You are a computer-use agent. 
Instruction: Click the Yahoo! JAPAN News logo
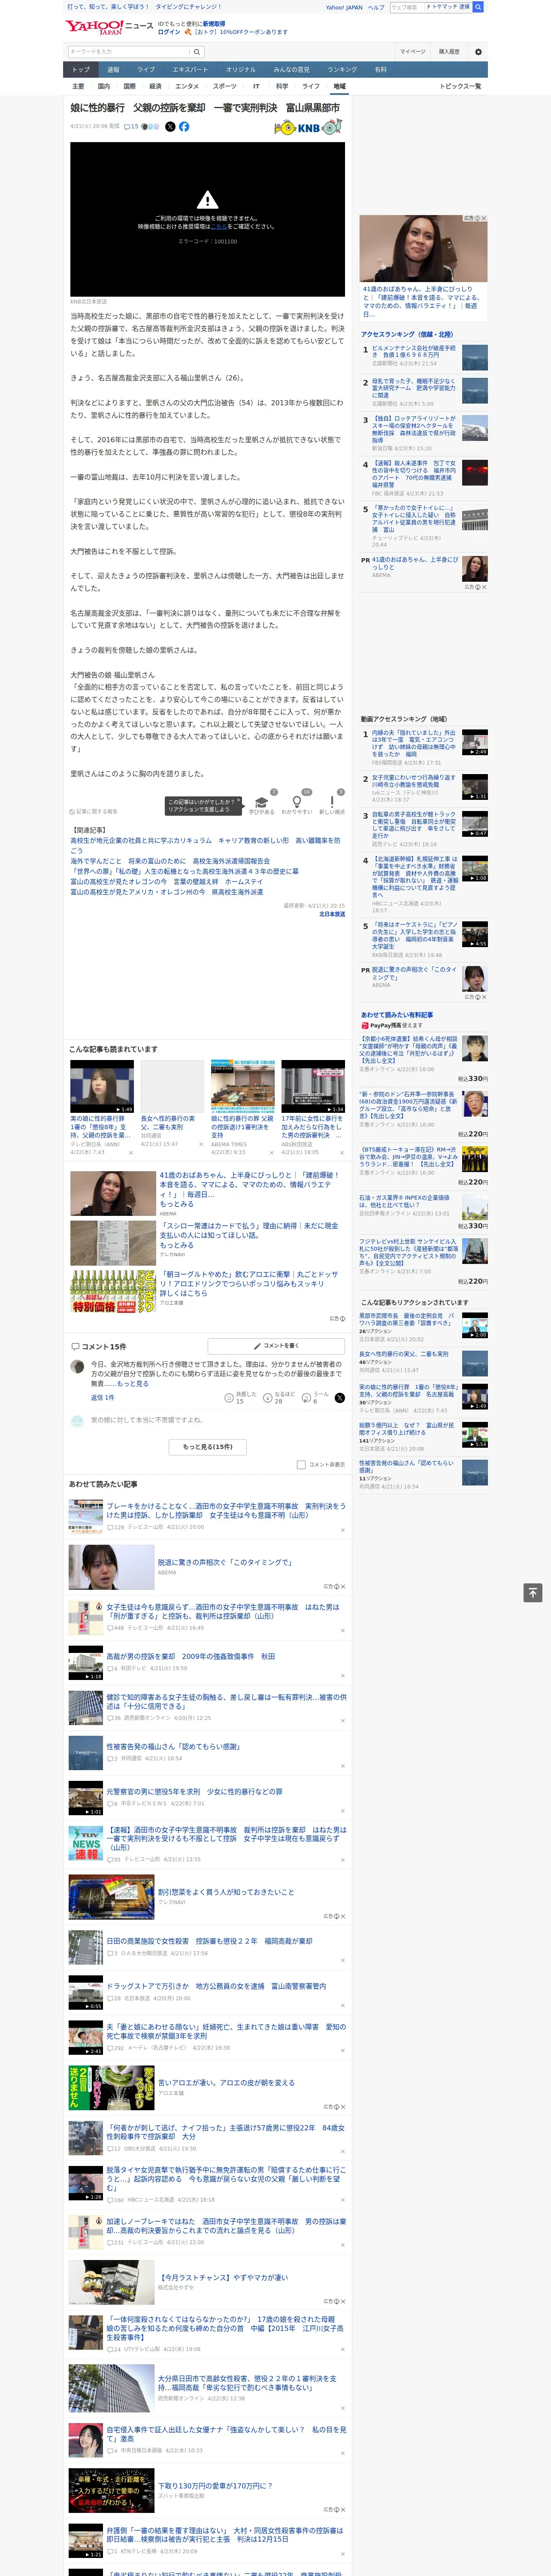tap(110, 27)
